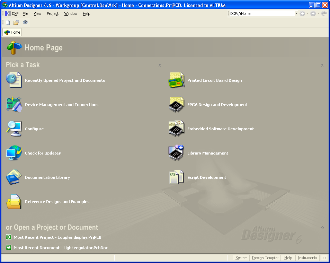The width and height of the screenshot is (330, 263).
Task: Collapse the Open a Project or Document section
Action: (x=322, y=228)
